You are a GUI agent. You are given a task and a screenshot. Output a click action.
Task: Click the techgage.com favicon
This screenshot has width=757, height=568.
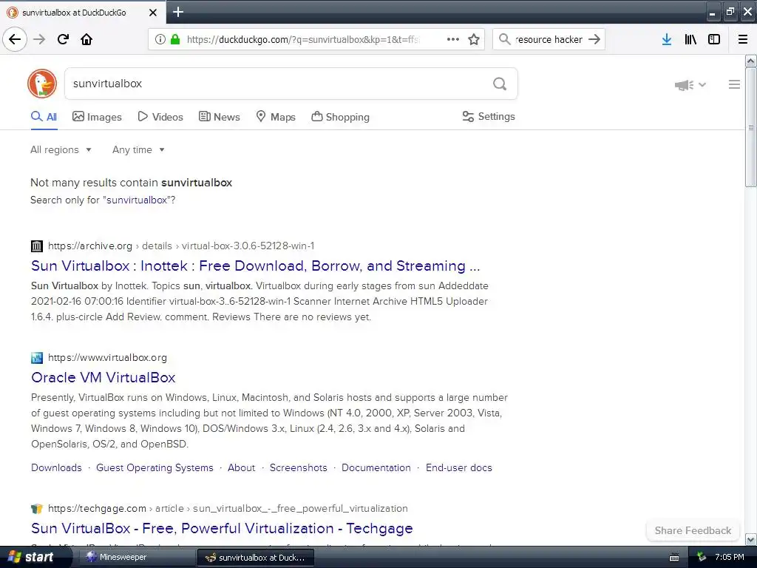[x=37, y=509]
